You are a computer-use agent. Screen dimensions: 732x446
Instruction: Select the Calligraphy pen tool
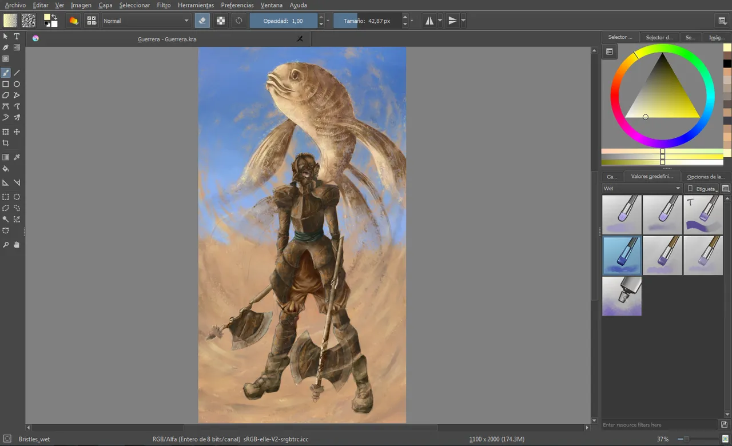(6, 47)
